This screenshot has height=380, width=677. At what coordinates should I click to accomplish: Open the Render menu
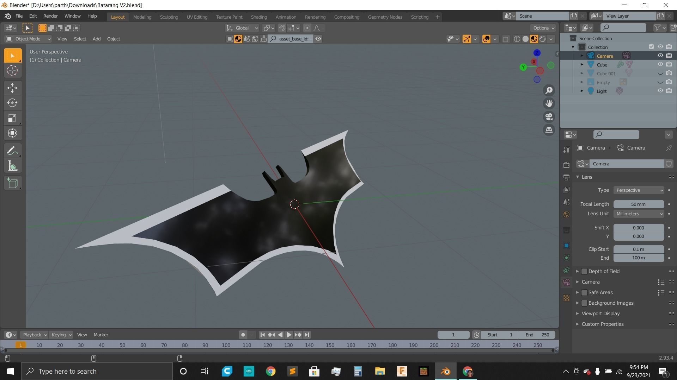pos(50,16)
